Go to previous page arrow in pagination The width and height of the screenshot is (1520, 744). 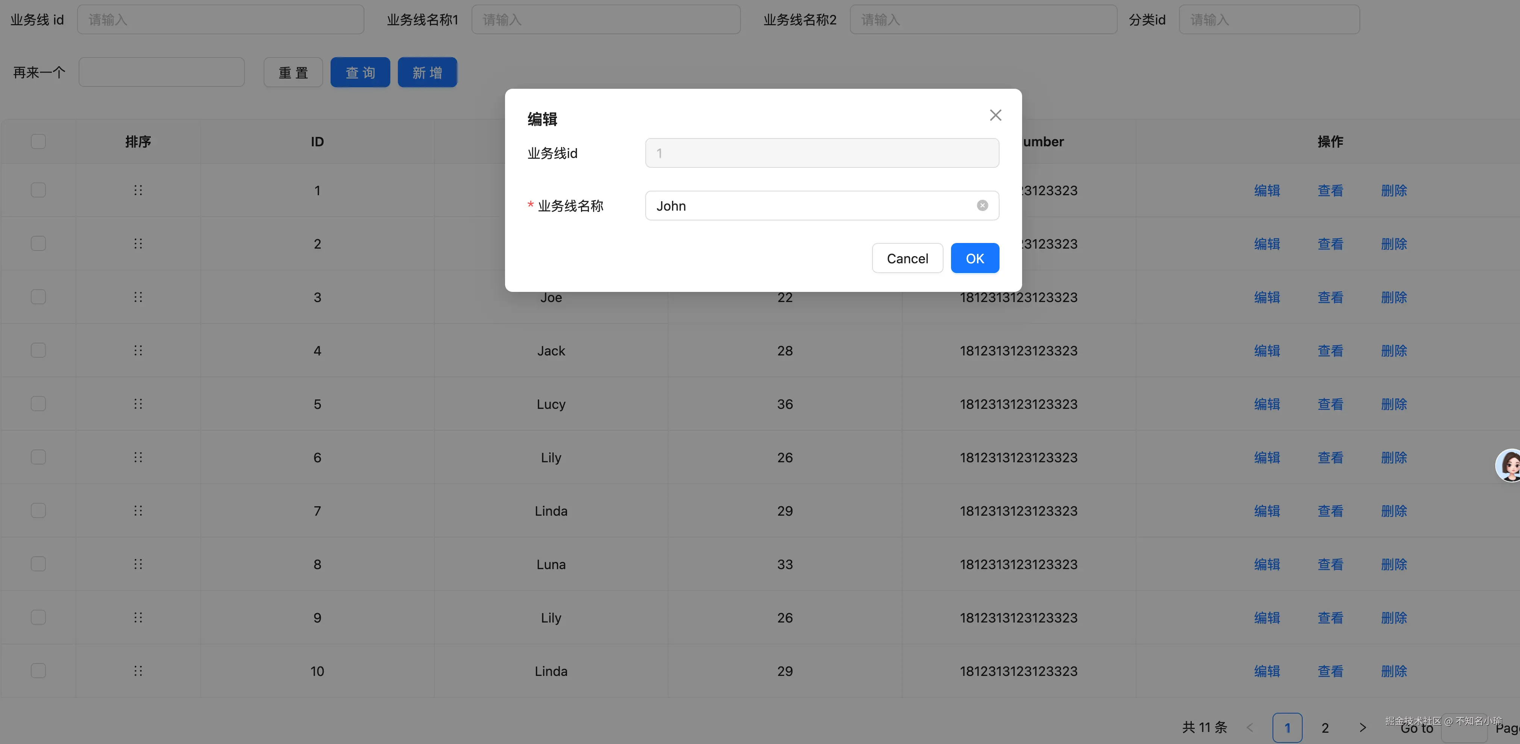[x=1250, y=727]
